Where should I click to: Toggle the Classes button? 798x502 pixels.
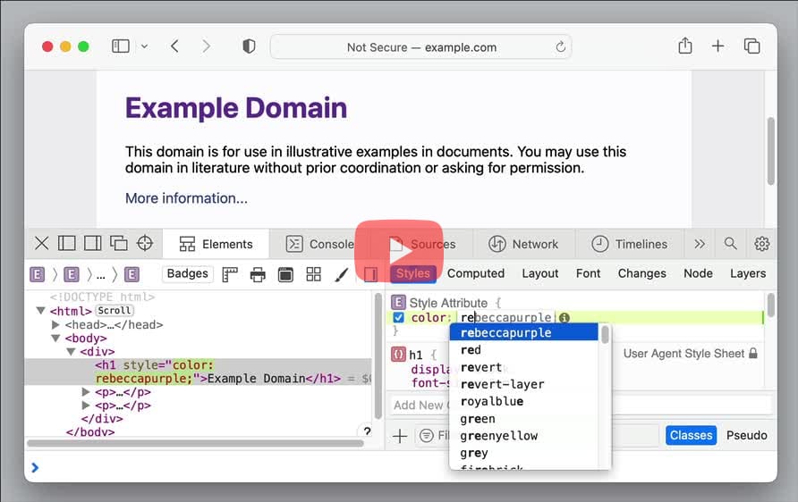[692, 435]
